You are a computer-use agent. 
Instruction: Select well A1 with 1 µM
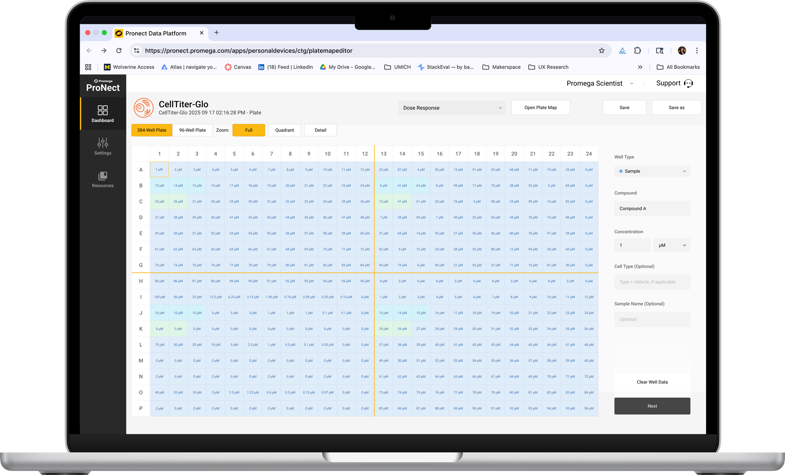pos(159,170)
